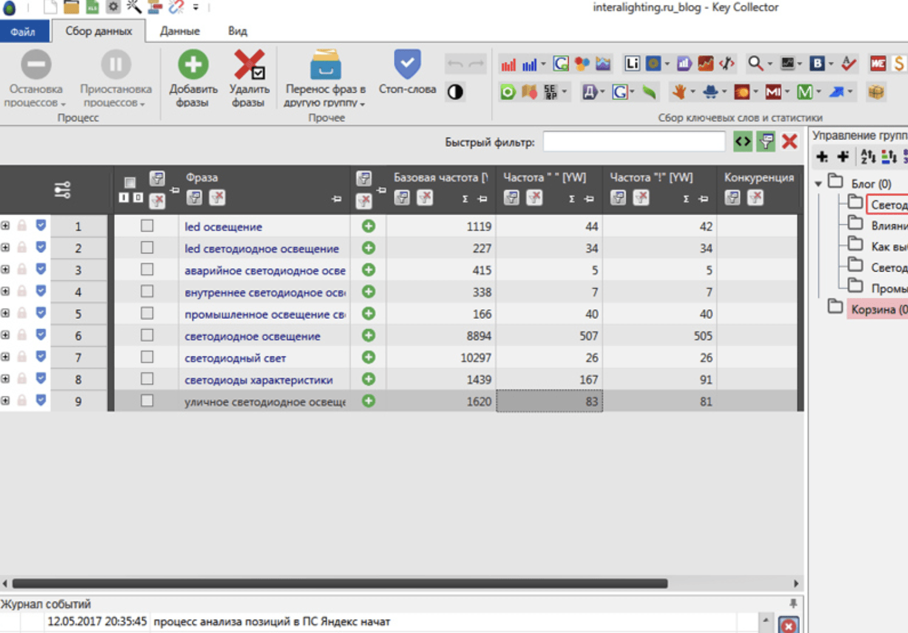908x633 pixels.
Task: Click the cardboard box icon in toolbar
Action: coord(876,92)
